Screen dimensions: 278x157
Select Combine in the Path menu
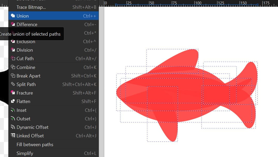[54, 67]
